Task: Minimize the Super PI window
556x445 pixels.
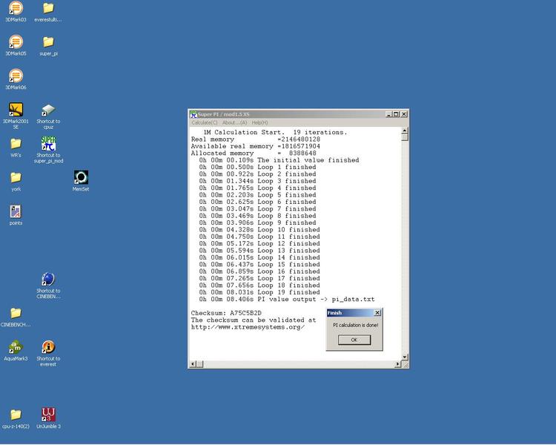Action: [389, 114]
